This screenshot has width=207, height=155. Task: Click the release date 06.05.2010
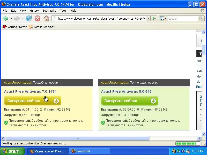[x=131, y=110]
